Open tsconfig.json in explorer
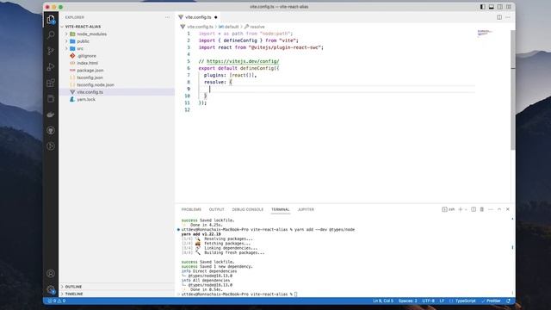 point(90,77)
